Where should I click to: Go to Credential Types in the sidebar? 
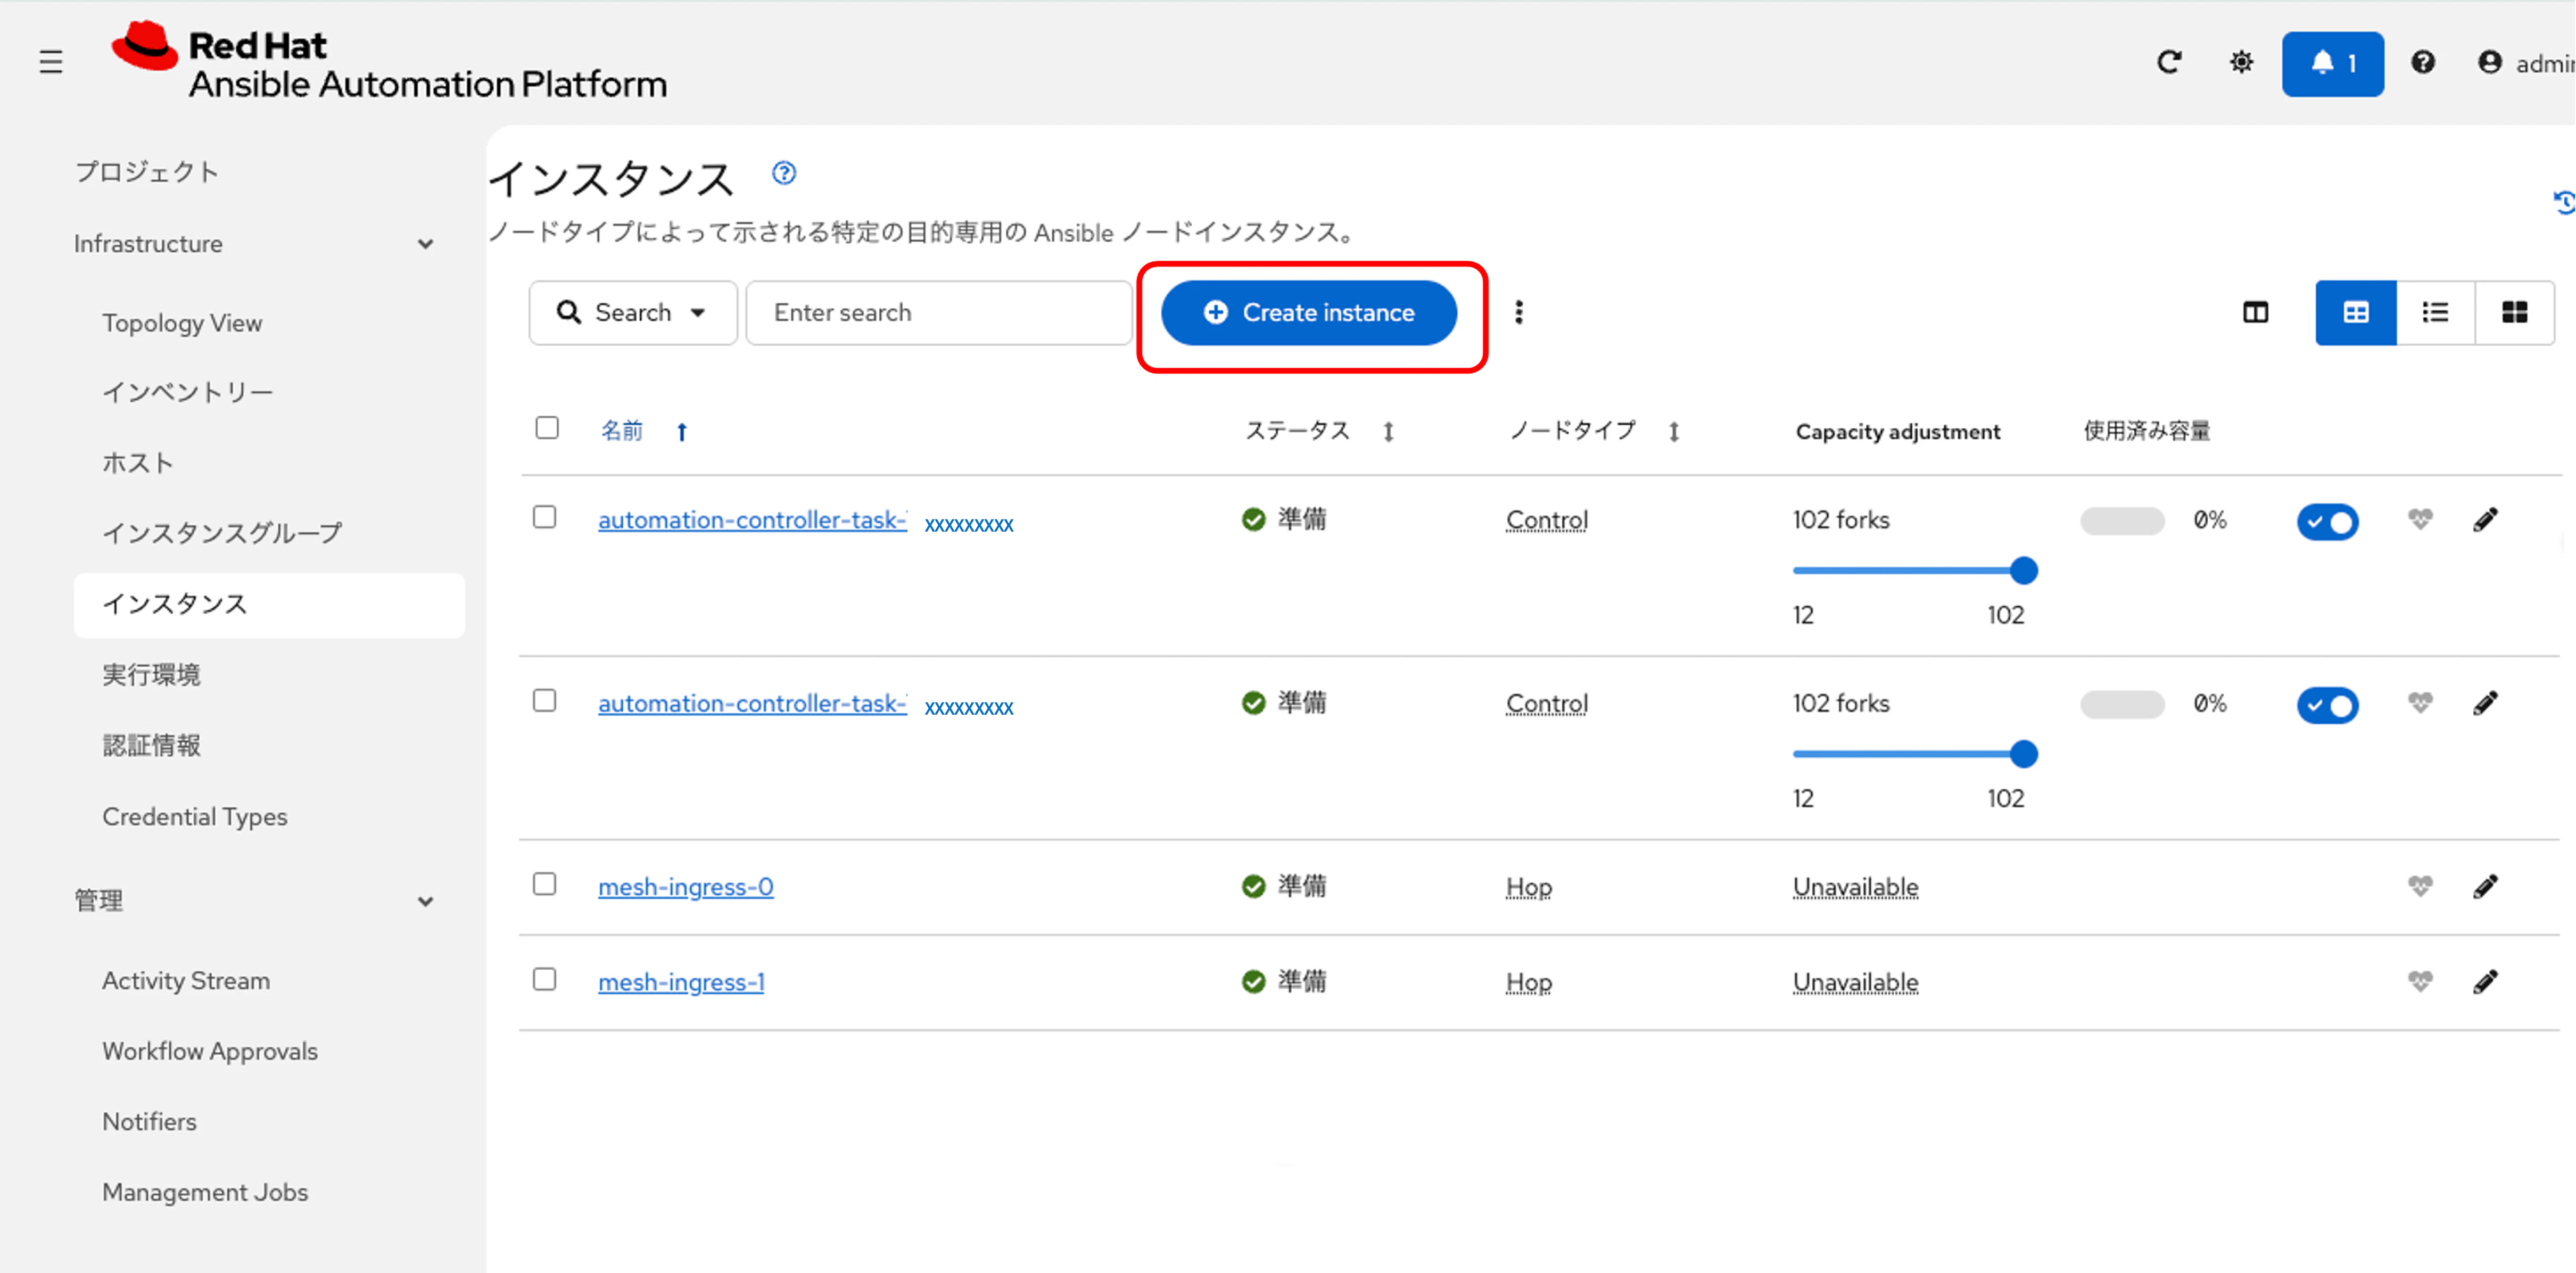(194, 817)
